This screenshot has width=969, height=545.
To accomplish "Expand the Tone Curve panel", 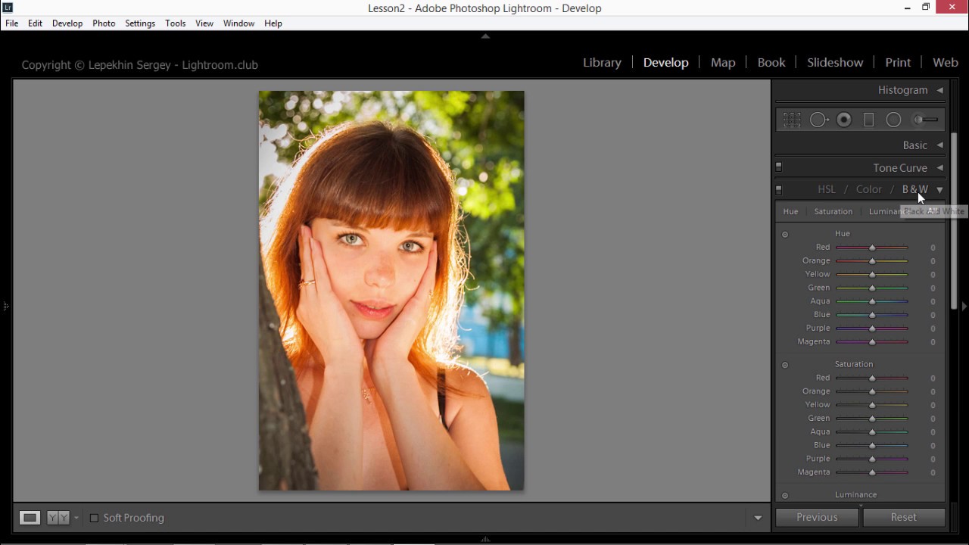I will [x=939, y=168].
